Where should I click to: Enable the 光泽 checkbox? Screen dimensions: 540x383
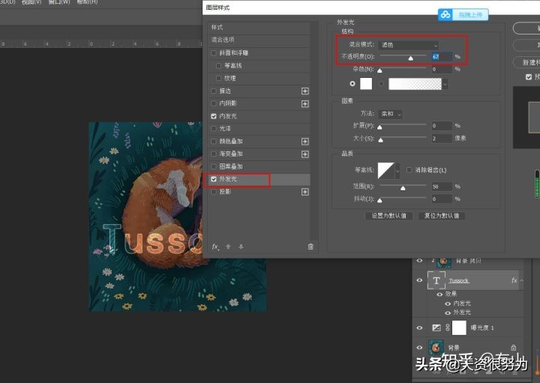click(214, 128)
